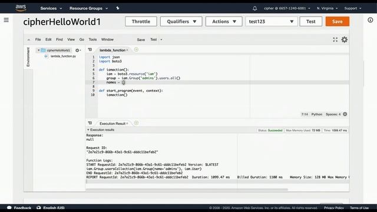The image size is (377, 212).
Task: Collapse the Execution results section
Action: tap(88, 130)
